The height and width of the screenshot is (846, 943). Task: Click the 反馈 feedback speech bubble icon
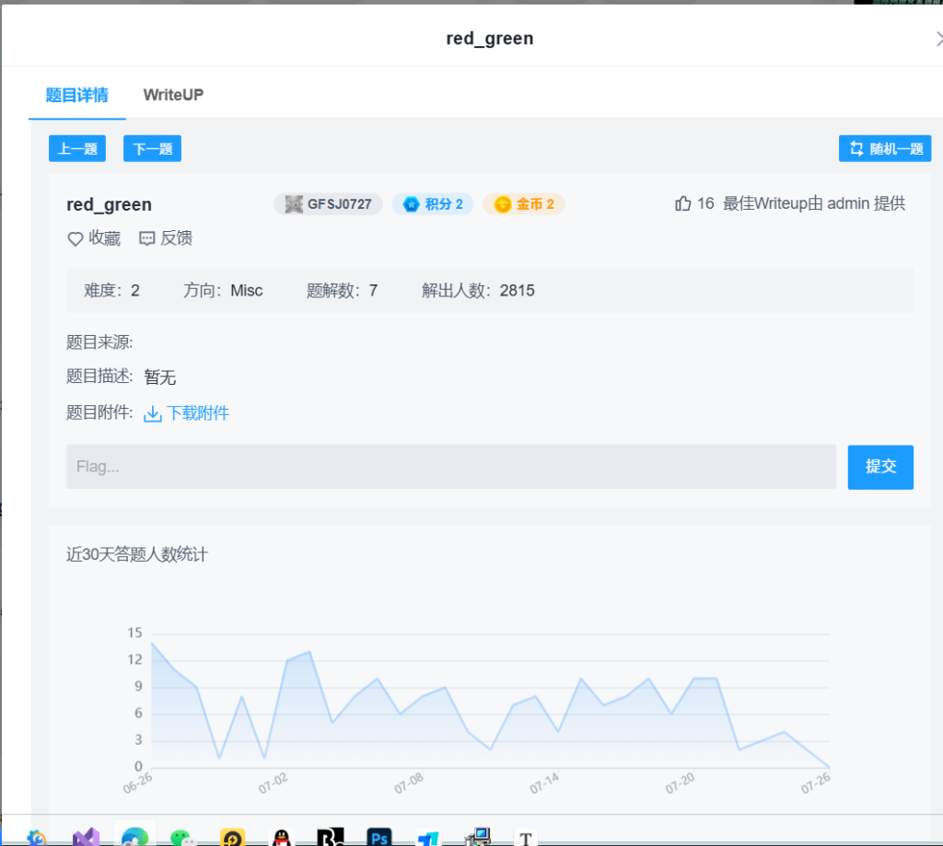click(x=146, y=238)
